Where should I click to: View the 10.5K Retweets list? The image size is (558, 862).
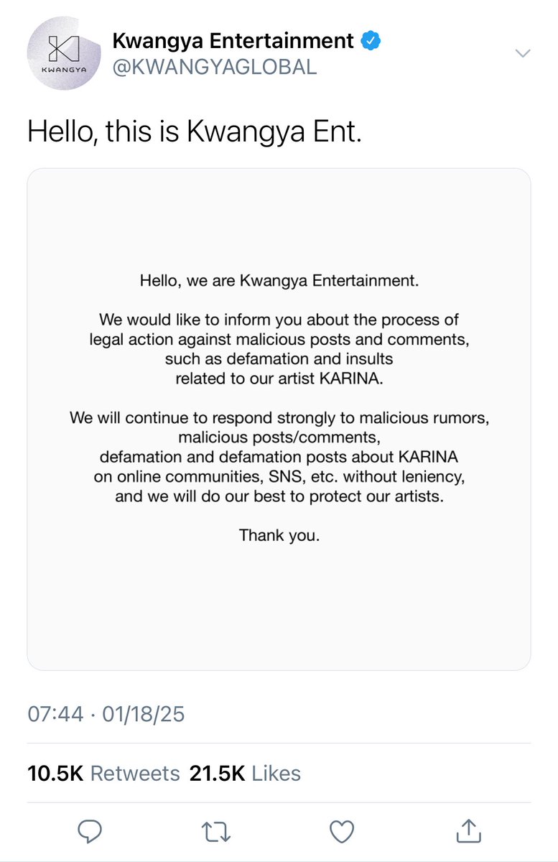[103, 773]
